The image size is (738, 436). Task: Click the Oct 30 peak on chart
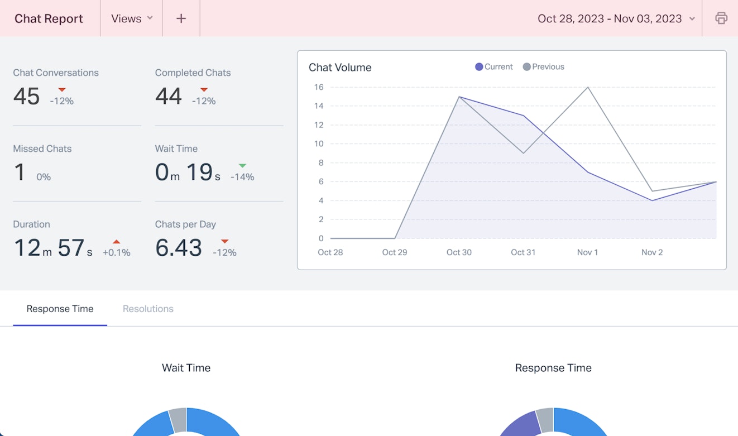pos(459,97)
